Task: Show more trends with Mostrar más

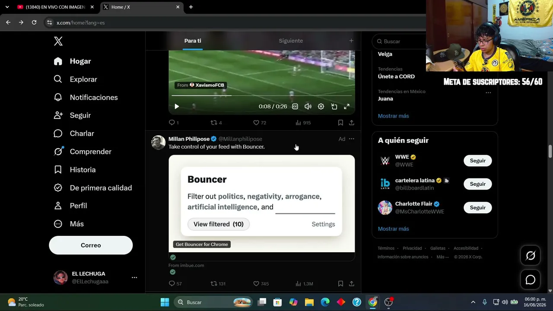Action: (x=394, y=116)
